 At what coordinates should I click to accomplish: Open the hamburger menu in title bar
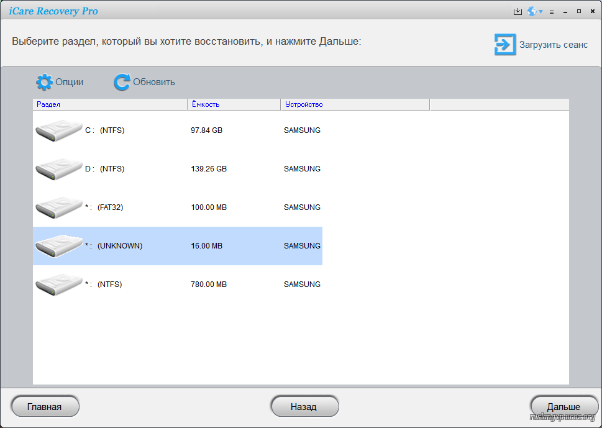(552, 12)
